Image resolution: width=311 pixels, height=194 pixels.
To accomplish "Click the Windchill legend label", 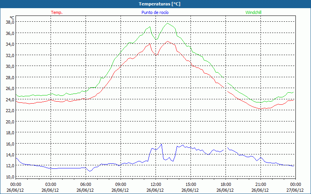I will pyautogui.click(x=253, y=12).
